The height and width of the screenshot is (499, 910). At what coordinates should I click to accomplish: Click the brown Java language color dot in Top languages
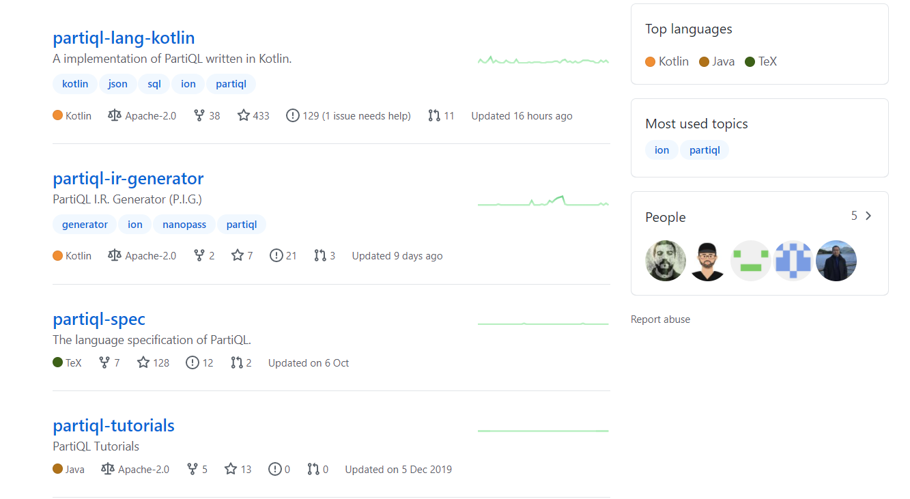(x=705, y=62)
